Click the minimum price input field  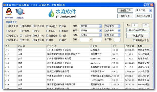pos(84,39)
